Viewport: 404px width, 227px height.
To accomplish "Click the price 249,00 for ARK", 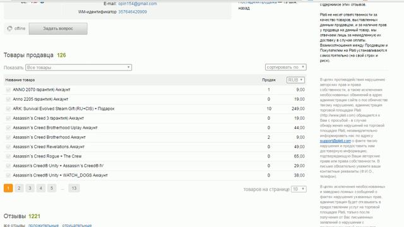I will point(298,108).
